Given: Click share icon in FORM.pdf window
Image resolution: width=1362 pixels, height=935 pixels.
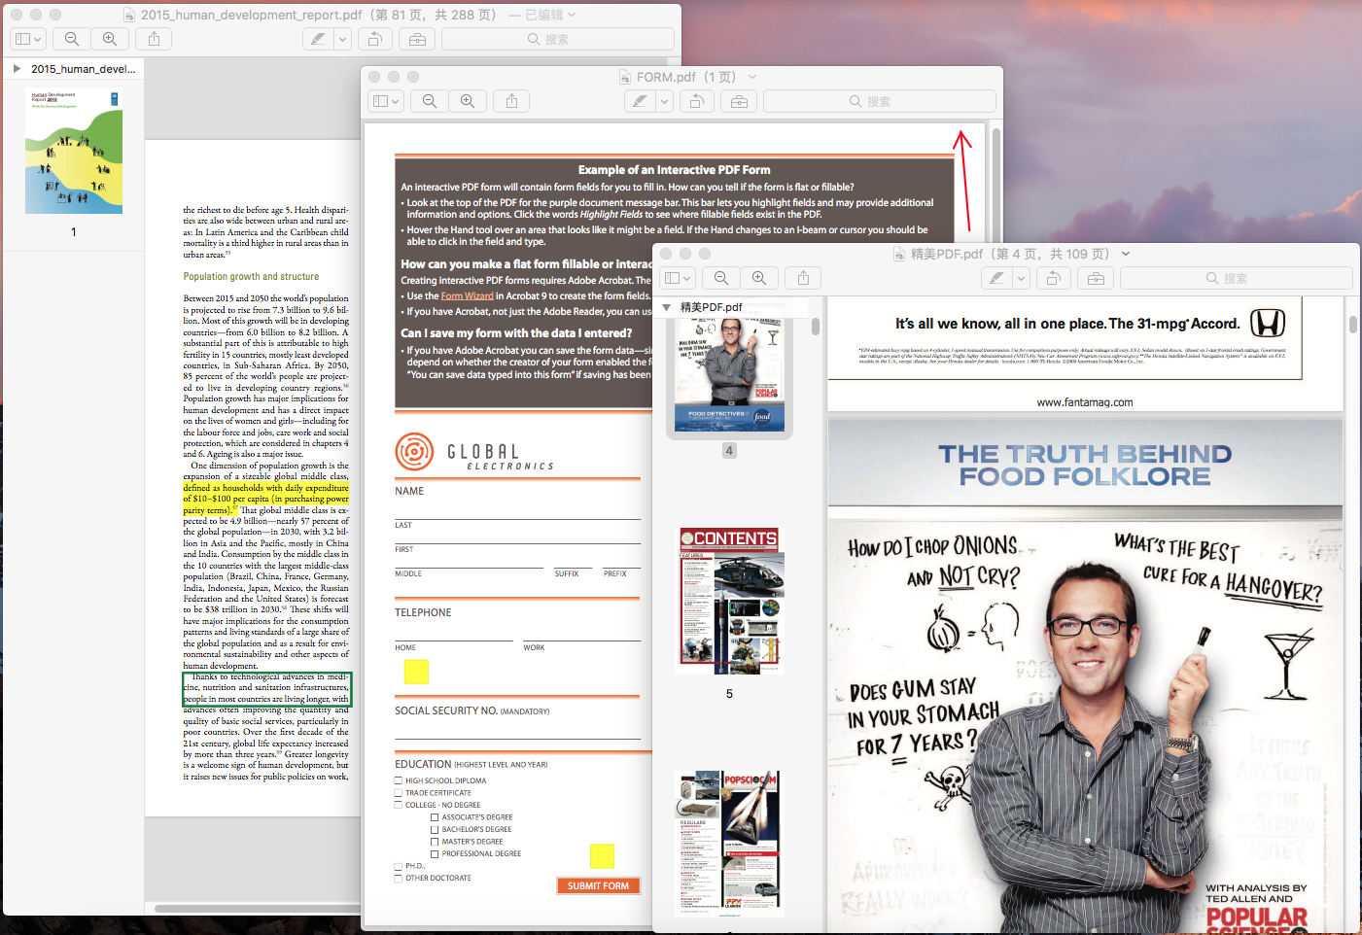Looking at the screenshot, I should 511,101.
